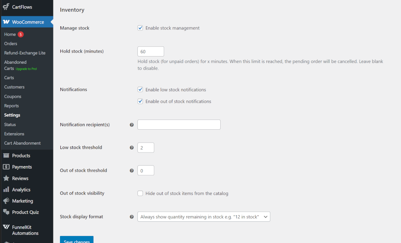Screen dimensions: 401x243
Task: Select the Payments sidebar icon
Action: [6, 166]
